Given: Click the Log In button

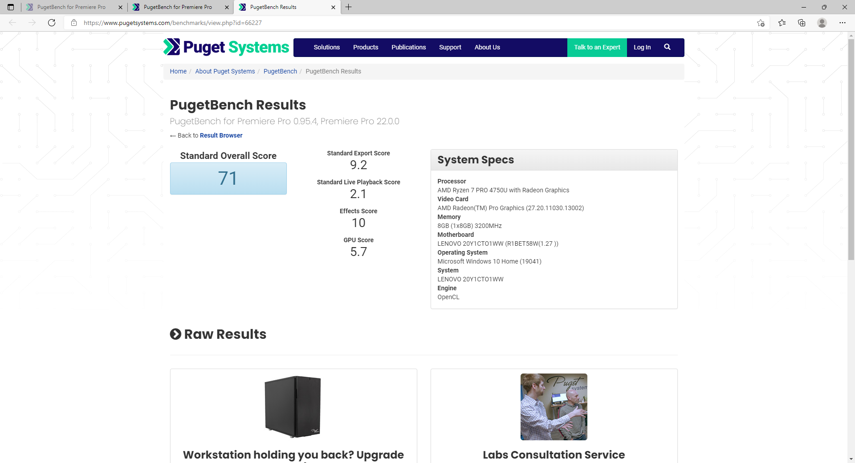Looking at the screenshot, I should (x=642, y=47).
